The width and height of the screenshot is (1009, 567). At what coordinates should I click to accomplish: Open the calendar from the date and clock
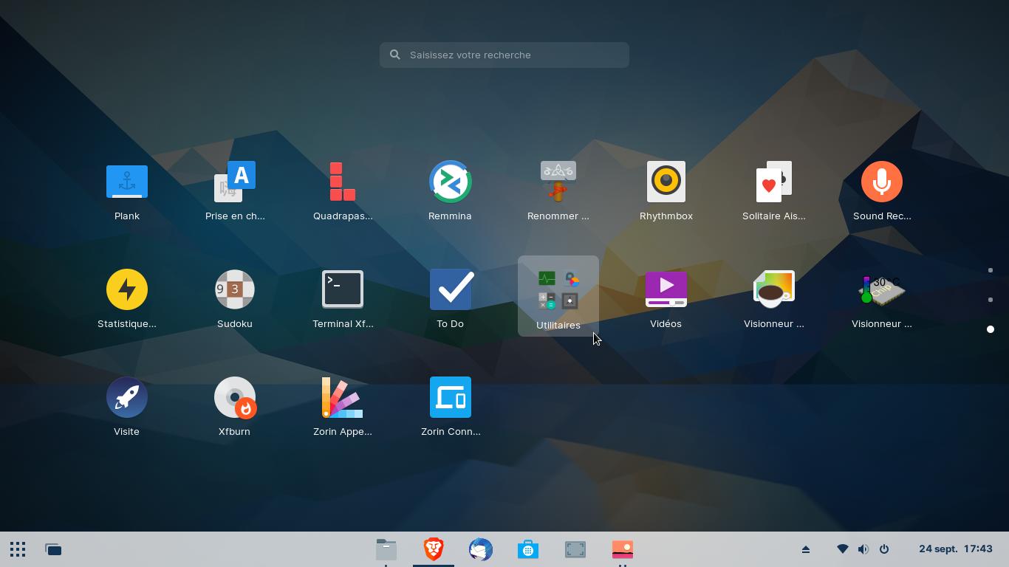point(955,549)
